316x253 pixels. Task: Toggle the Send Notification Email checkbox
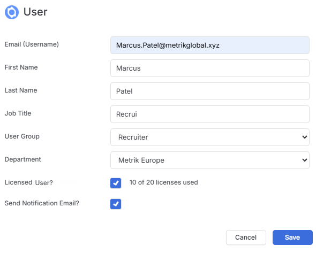(116, 204)
